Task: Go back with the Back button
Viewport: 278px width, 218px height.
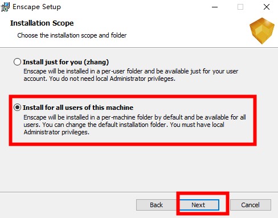Action: [x=156, y=205]
